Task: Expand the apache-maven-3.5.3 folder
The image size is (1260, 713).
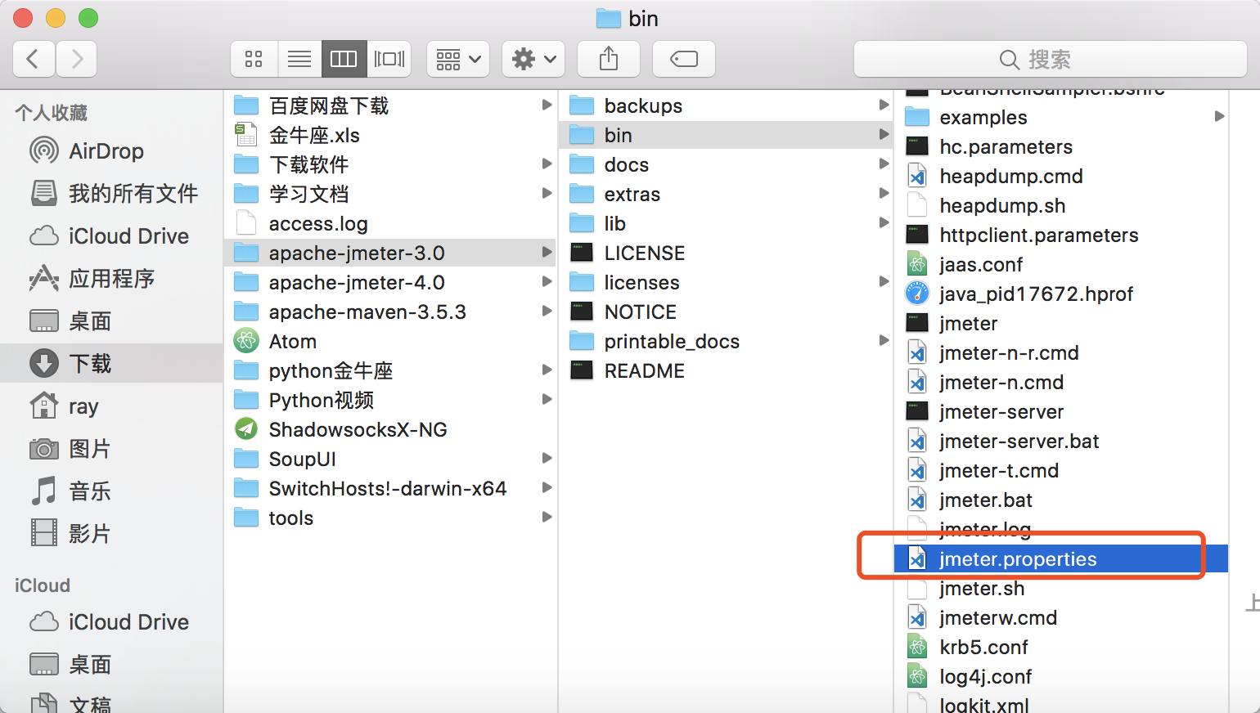Action: tap(547, 311)
